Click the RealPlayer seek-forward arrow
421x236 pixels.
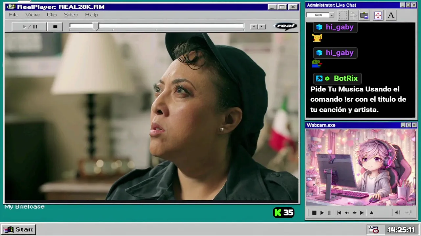pos(262,27)
